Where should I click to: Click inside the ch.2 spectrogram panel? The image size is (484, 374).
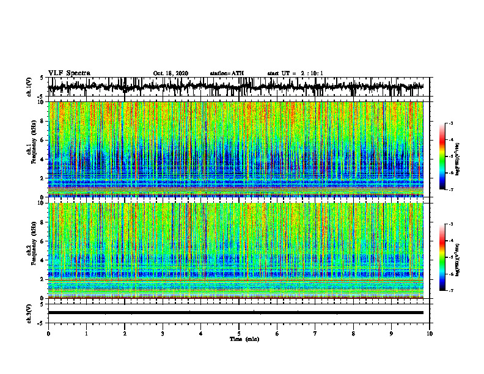(235, 251)
